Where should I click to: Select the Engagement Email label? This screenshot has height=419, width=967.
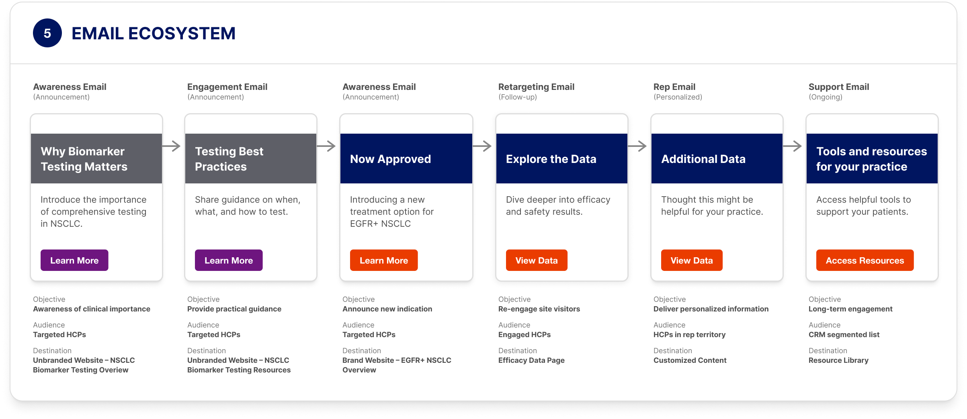227,87
